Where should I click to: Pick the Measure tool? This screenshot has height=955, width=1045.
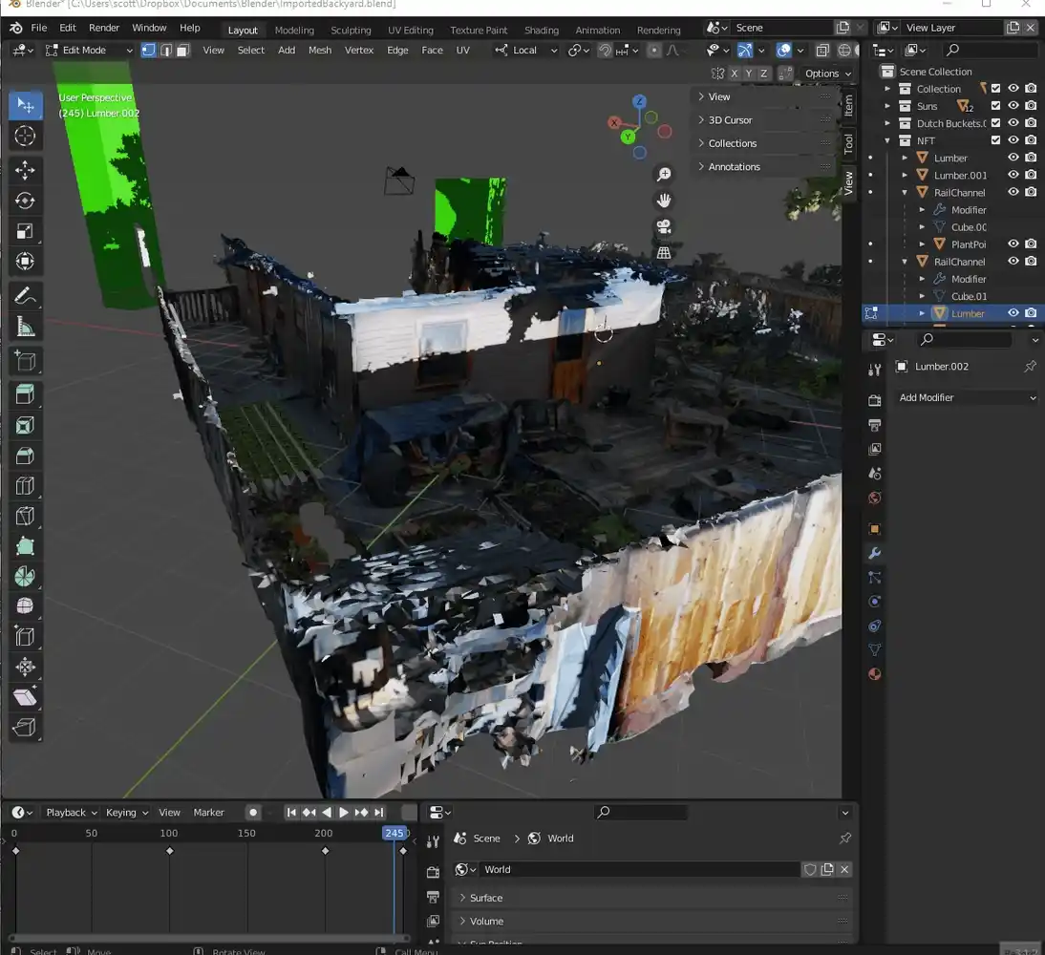[x=26, y=328]
